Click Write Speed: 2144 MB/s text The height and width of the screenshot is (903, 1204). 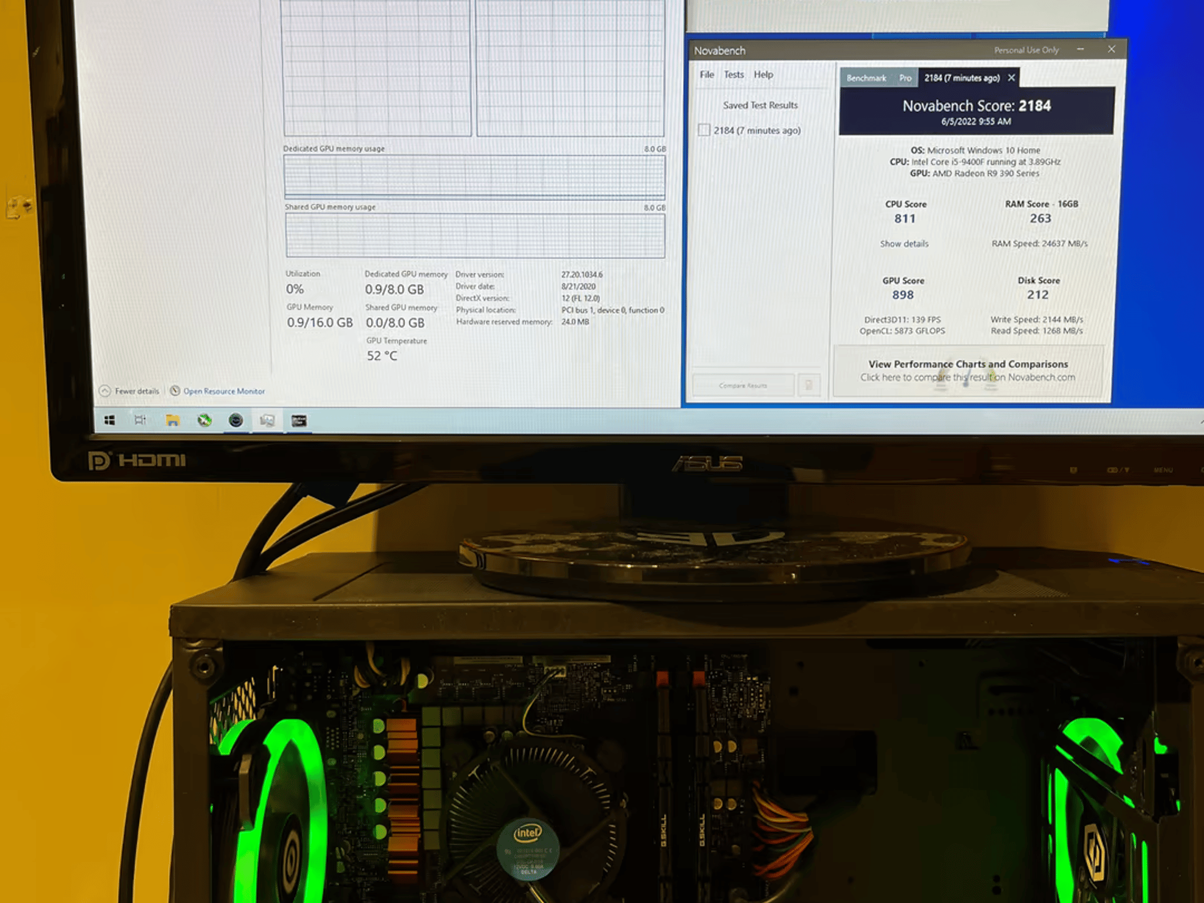pos(1036,320)
